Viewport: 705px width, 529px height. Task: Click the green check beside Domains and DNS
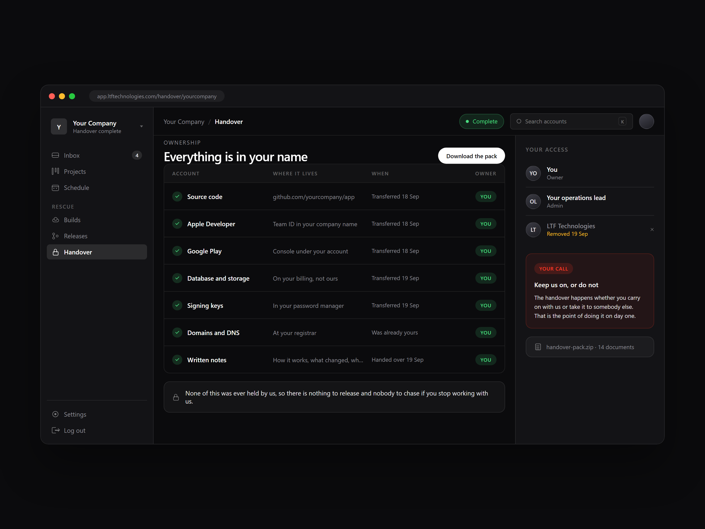click(177, 333)
